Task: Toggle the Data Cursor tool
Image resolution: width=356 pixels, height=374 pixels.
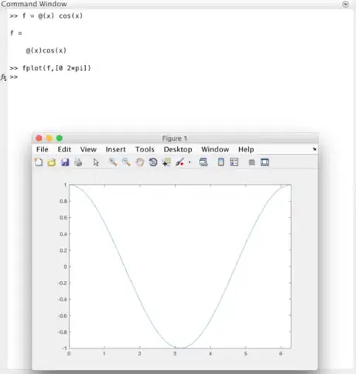Action: 166,162
